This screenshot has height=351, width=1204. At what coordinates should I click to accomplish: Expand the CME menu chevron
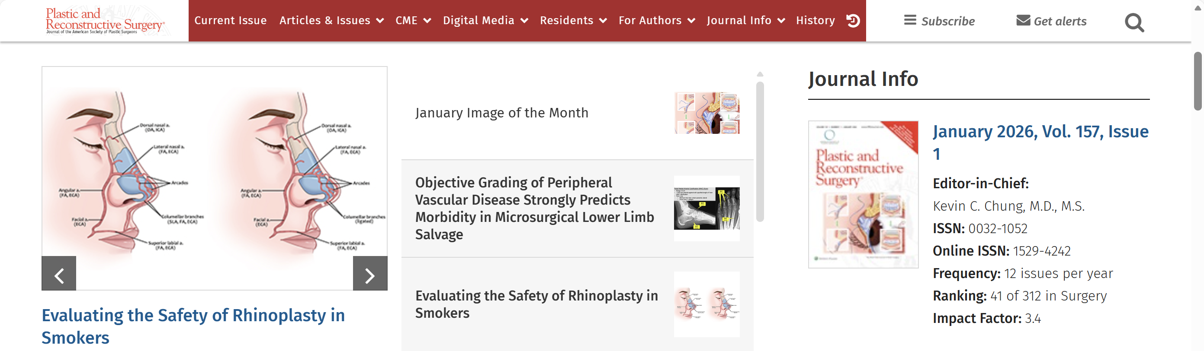pyautogui.click(x=427, y=21)
